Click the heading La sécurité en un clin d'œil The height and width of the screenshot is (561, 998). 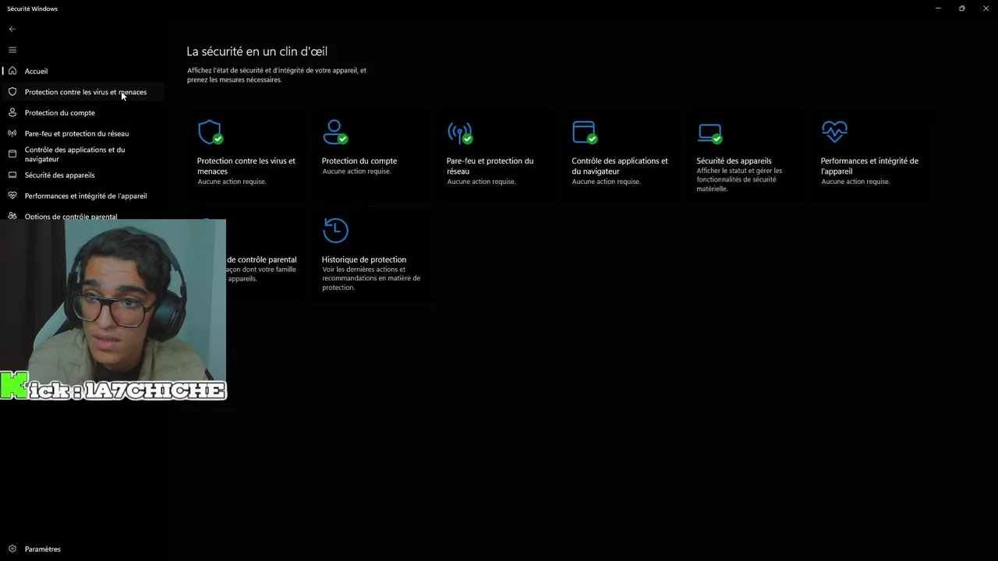click(257, 51)
